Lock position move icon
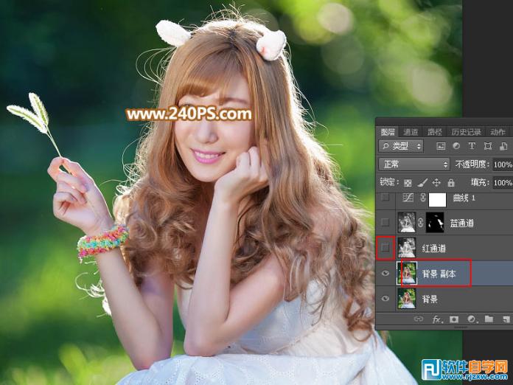The height and width of the screenshot is (385, 513). point(436,182)
